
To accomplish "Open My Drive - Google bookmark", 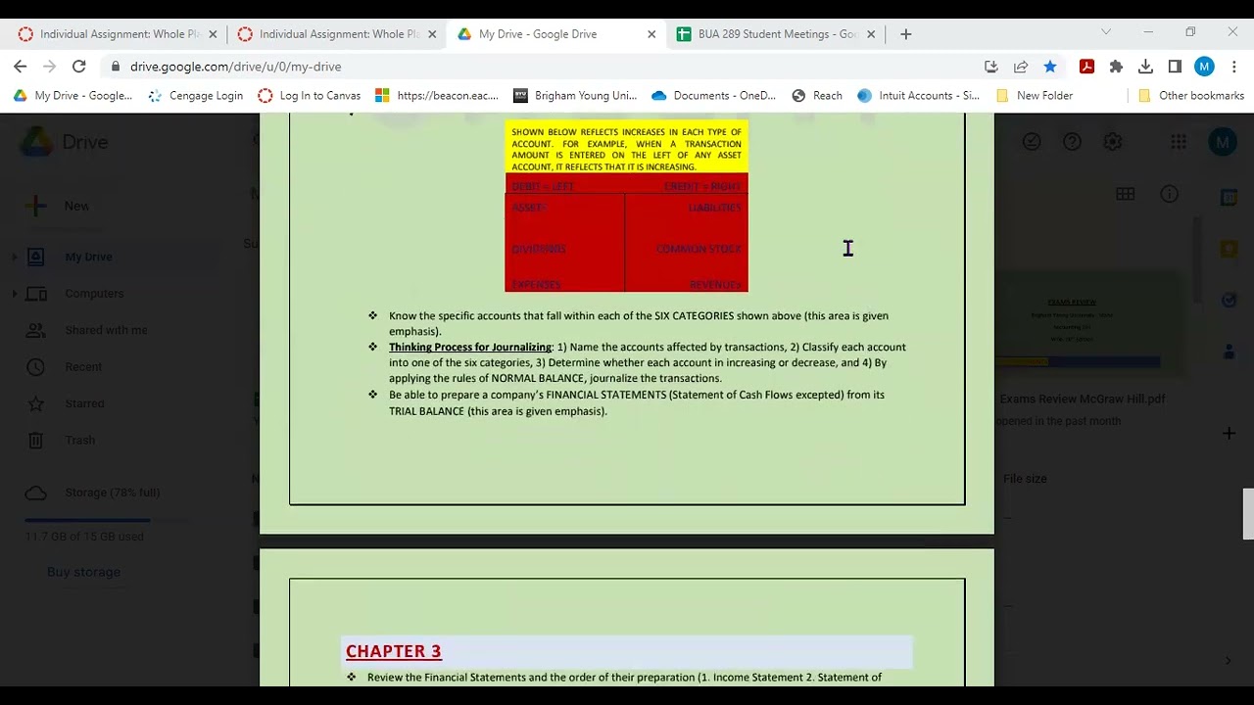I will coord(72,96).
